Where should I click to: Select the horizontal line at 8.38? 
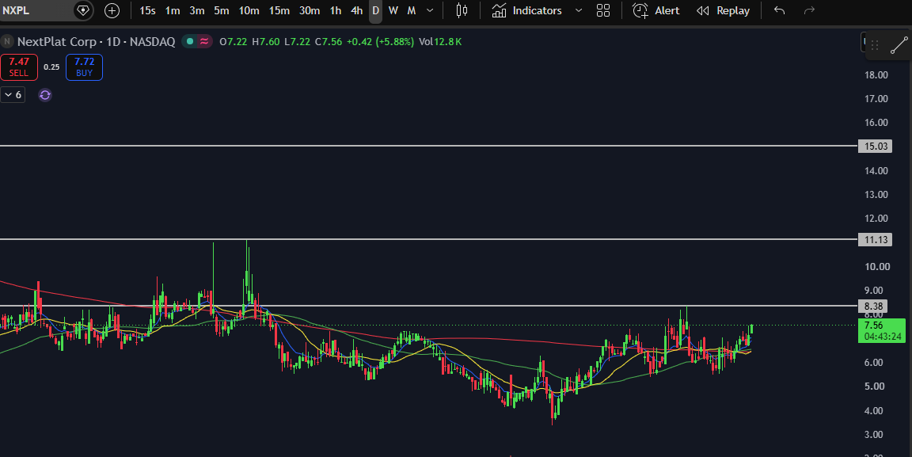tap(428, 306)
